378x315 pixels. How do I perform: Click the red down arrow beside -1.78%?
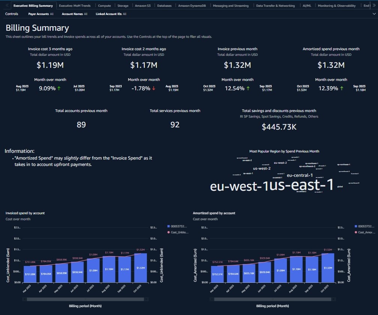point(154,88)
